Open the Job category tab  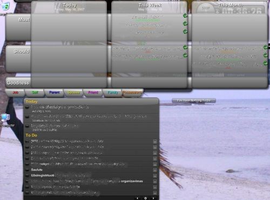tap(16, 93)
